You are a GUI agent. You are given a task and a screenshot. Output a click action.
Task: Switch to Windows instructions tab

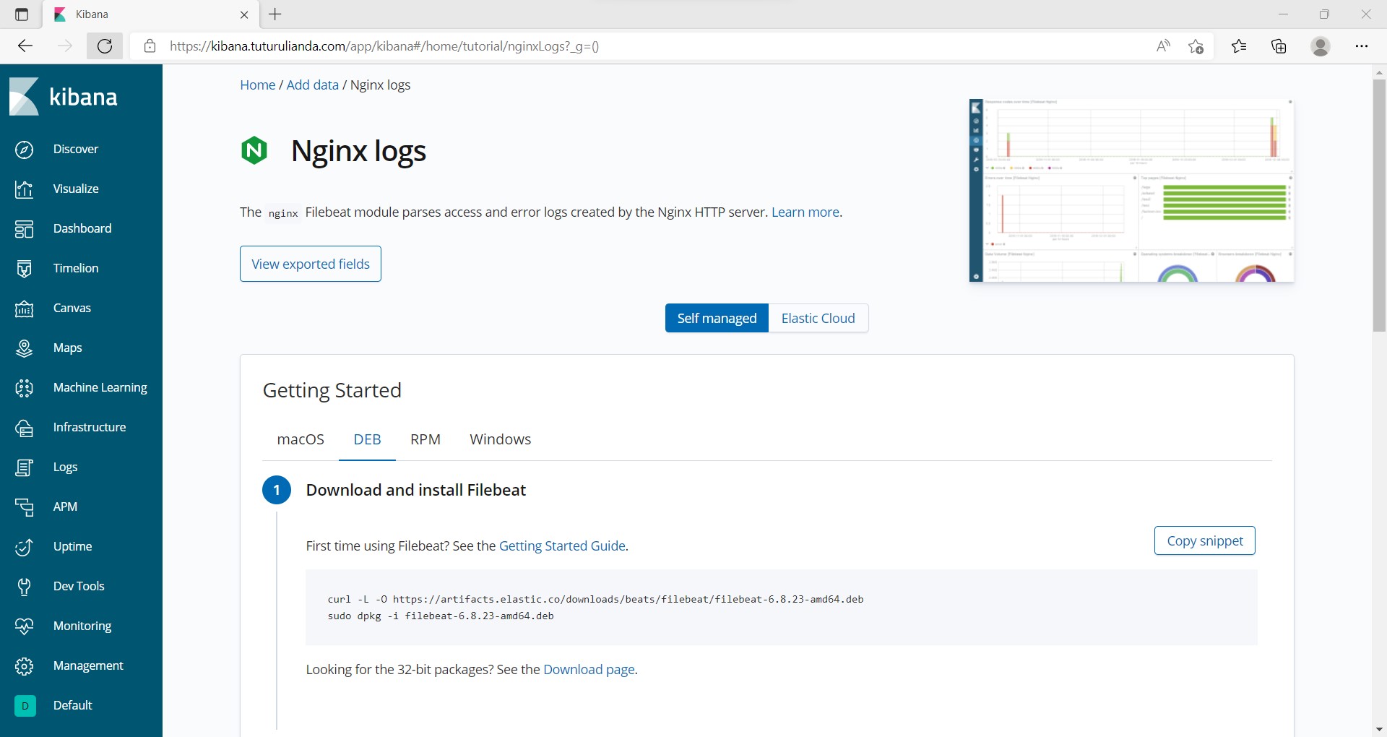click(500, 439)
